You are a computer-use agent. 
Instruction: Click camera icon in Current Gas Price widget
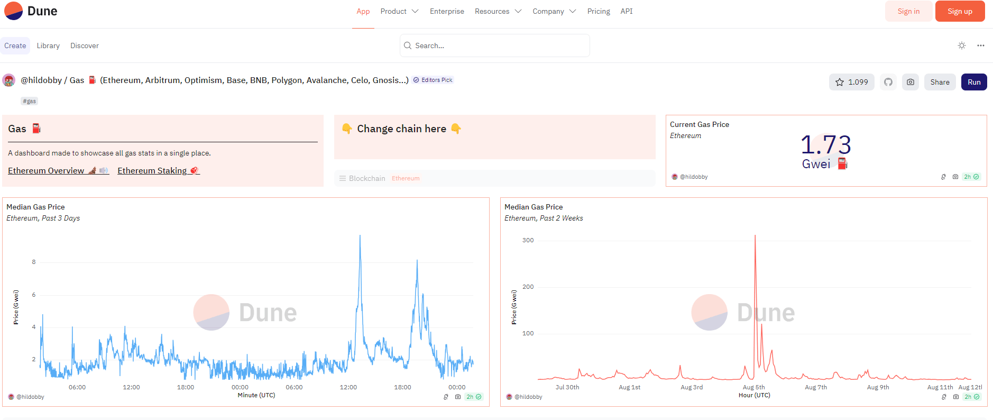point(955,177)
